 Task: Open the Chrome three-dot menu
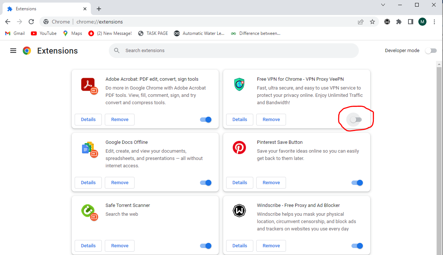click(435, 22)
